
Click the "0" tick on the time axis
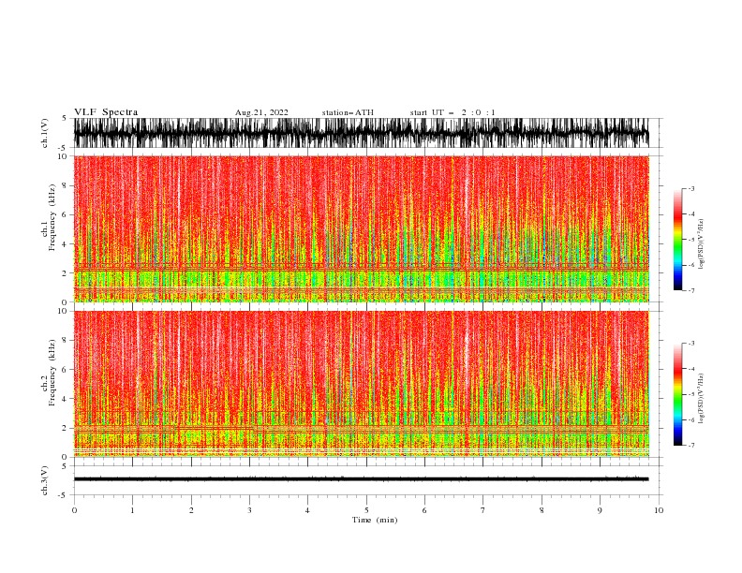click(x=74, y=510)
